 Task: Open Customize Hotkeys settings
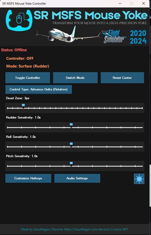[28, 178]
